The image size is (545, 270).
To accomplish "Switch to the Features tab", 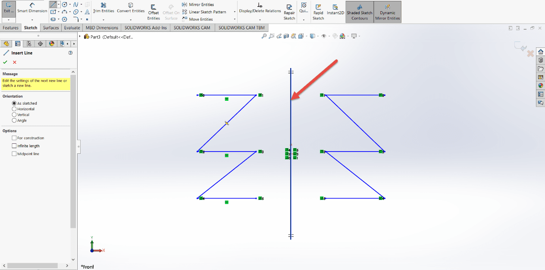I will click(11, 28).
